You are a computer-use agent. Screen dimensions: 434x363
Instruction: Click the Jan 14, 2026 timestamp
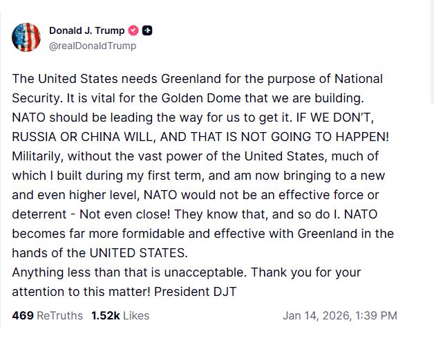point(317,315)
